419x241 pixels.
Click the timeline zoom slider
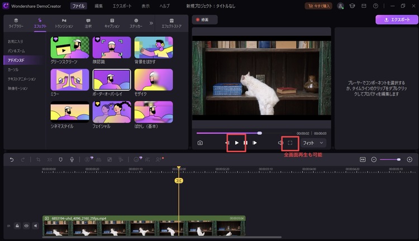click(390, 160)
